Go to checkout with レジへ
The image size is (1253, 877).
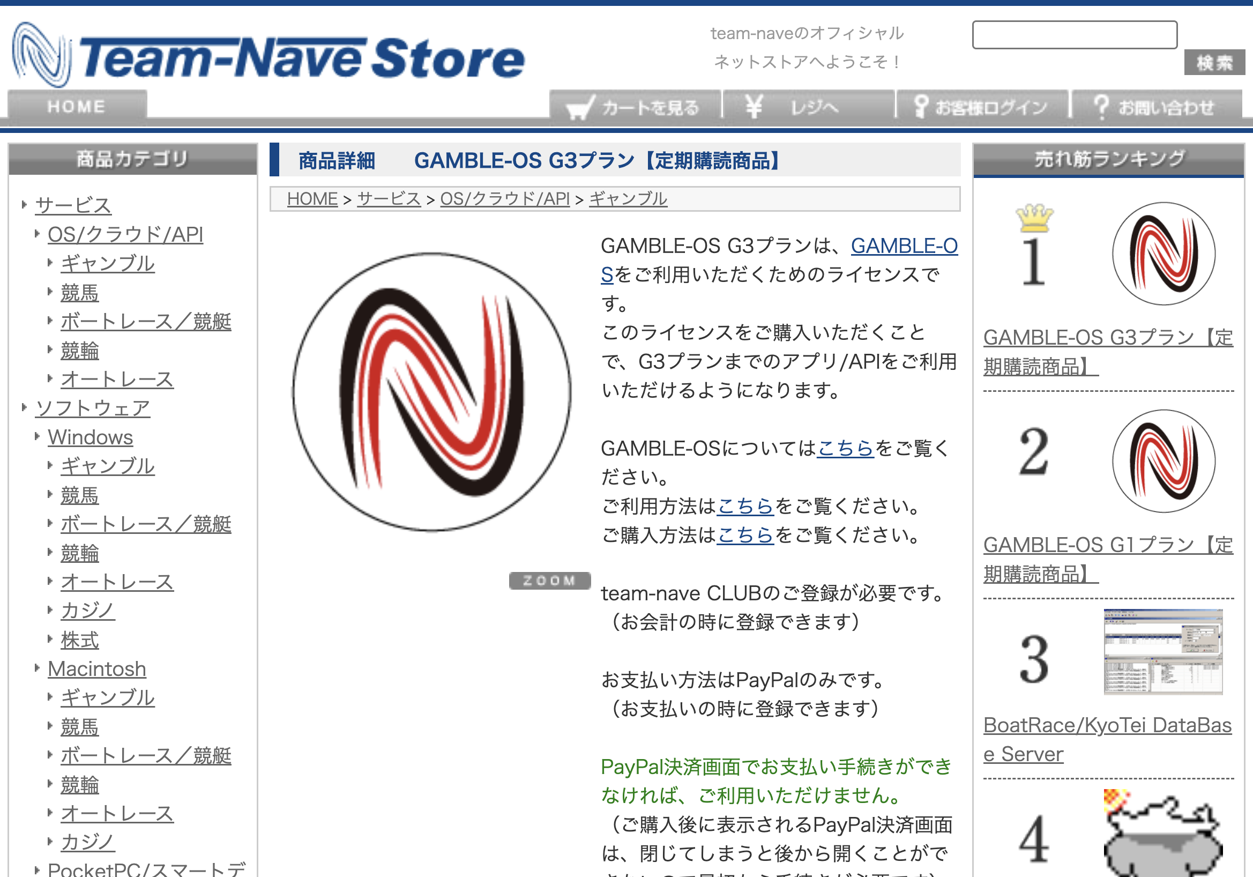[x=808, y=108]
